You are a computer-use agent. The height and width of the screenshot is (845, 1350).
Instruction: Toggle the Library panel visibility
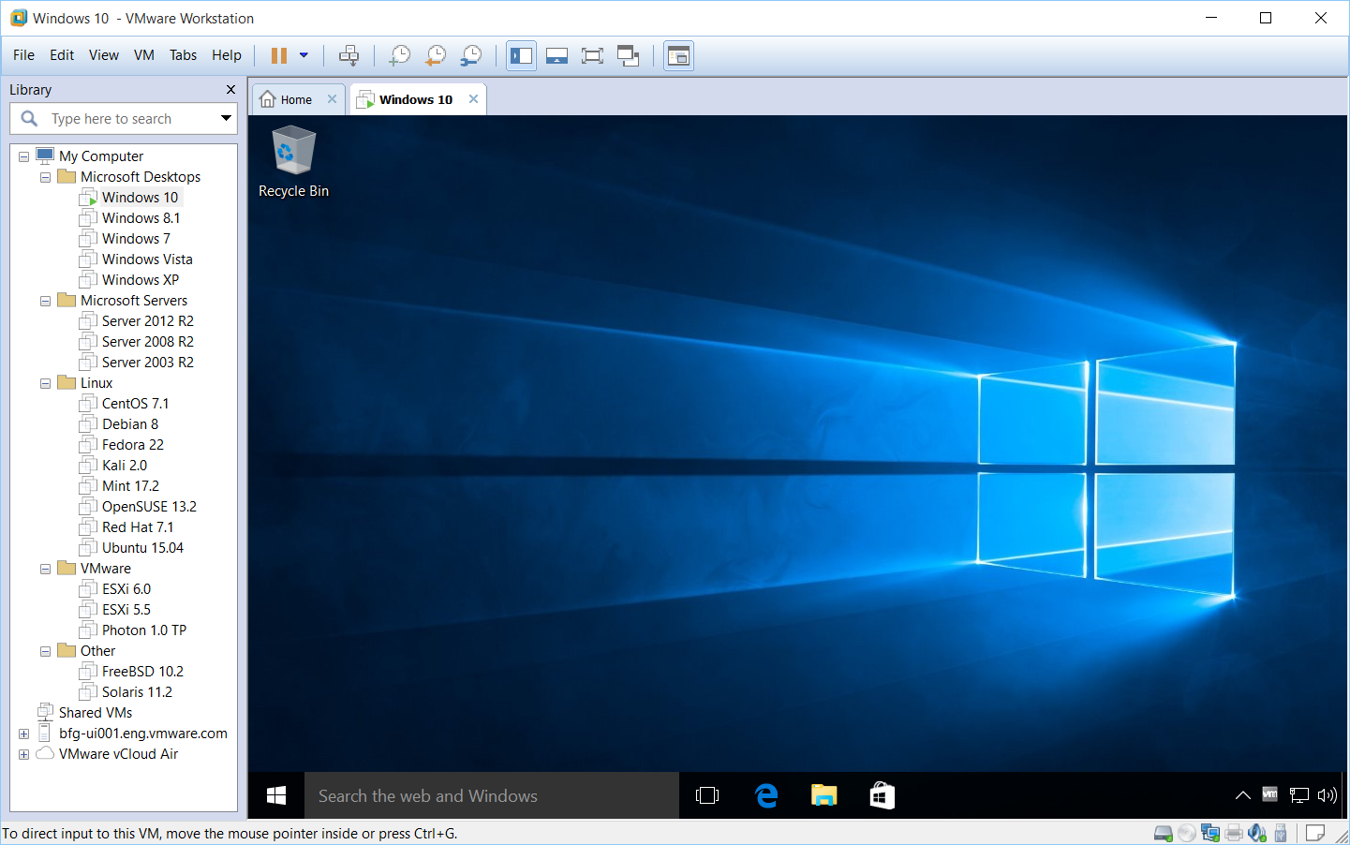521,55
